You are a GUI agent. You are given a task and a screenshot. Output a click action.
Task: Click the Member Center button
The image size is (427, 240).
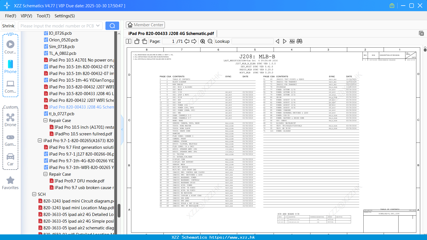click(145, 25)
